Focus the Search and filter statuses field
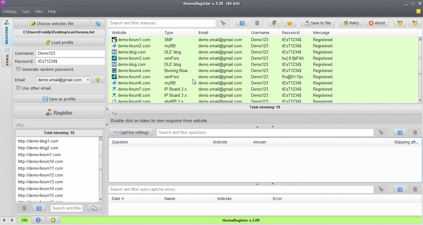Image resolution: width=423 pixels, height=225 pixels. (162, 23)
